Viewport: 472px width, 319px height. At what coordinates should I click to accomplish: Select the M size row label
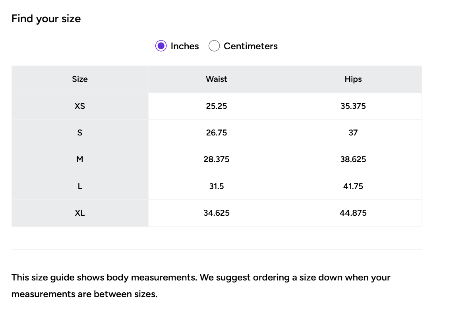point(80,159)
